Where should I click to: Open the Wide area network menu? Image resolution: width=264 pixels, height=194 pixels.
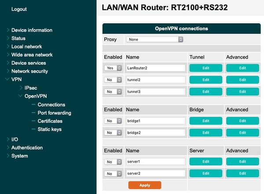(x=32, y=55)
